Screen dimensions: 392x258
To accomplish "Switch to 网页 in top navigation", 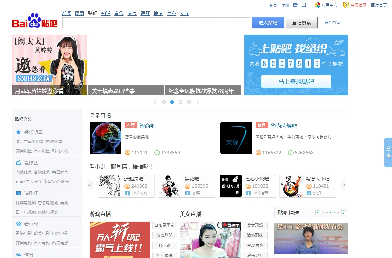I will pyautogui.click(x=80, y=13).
